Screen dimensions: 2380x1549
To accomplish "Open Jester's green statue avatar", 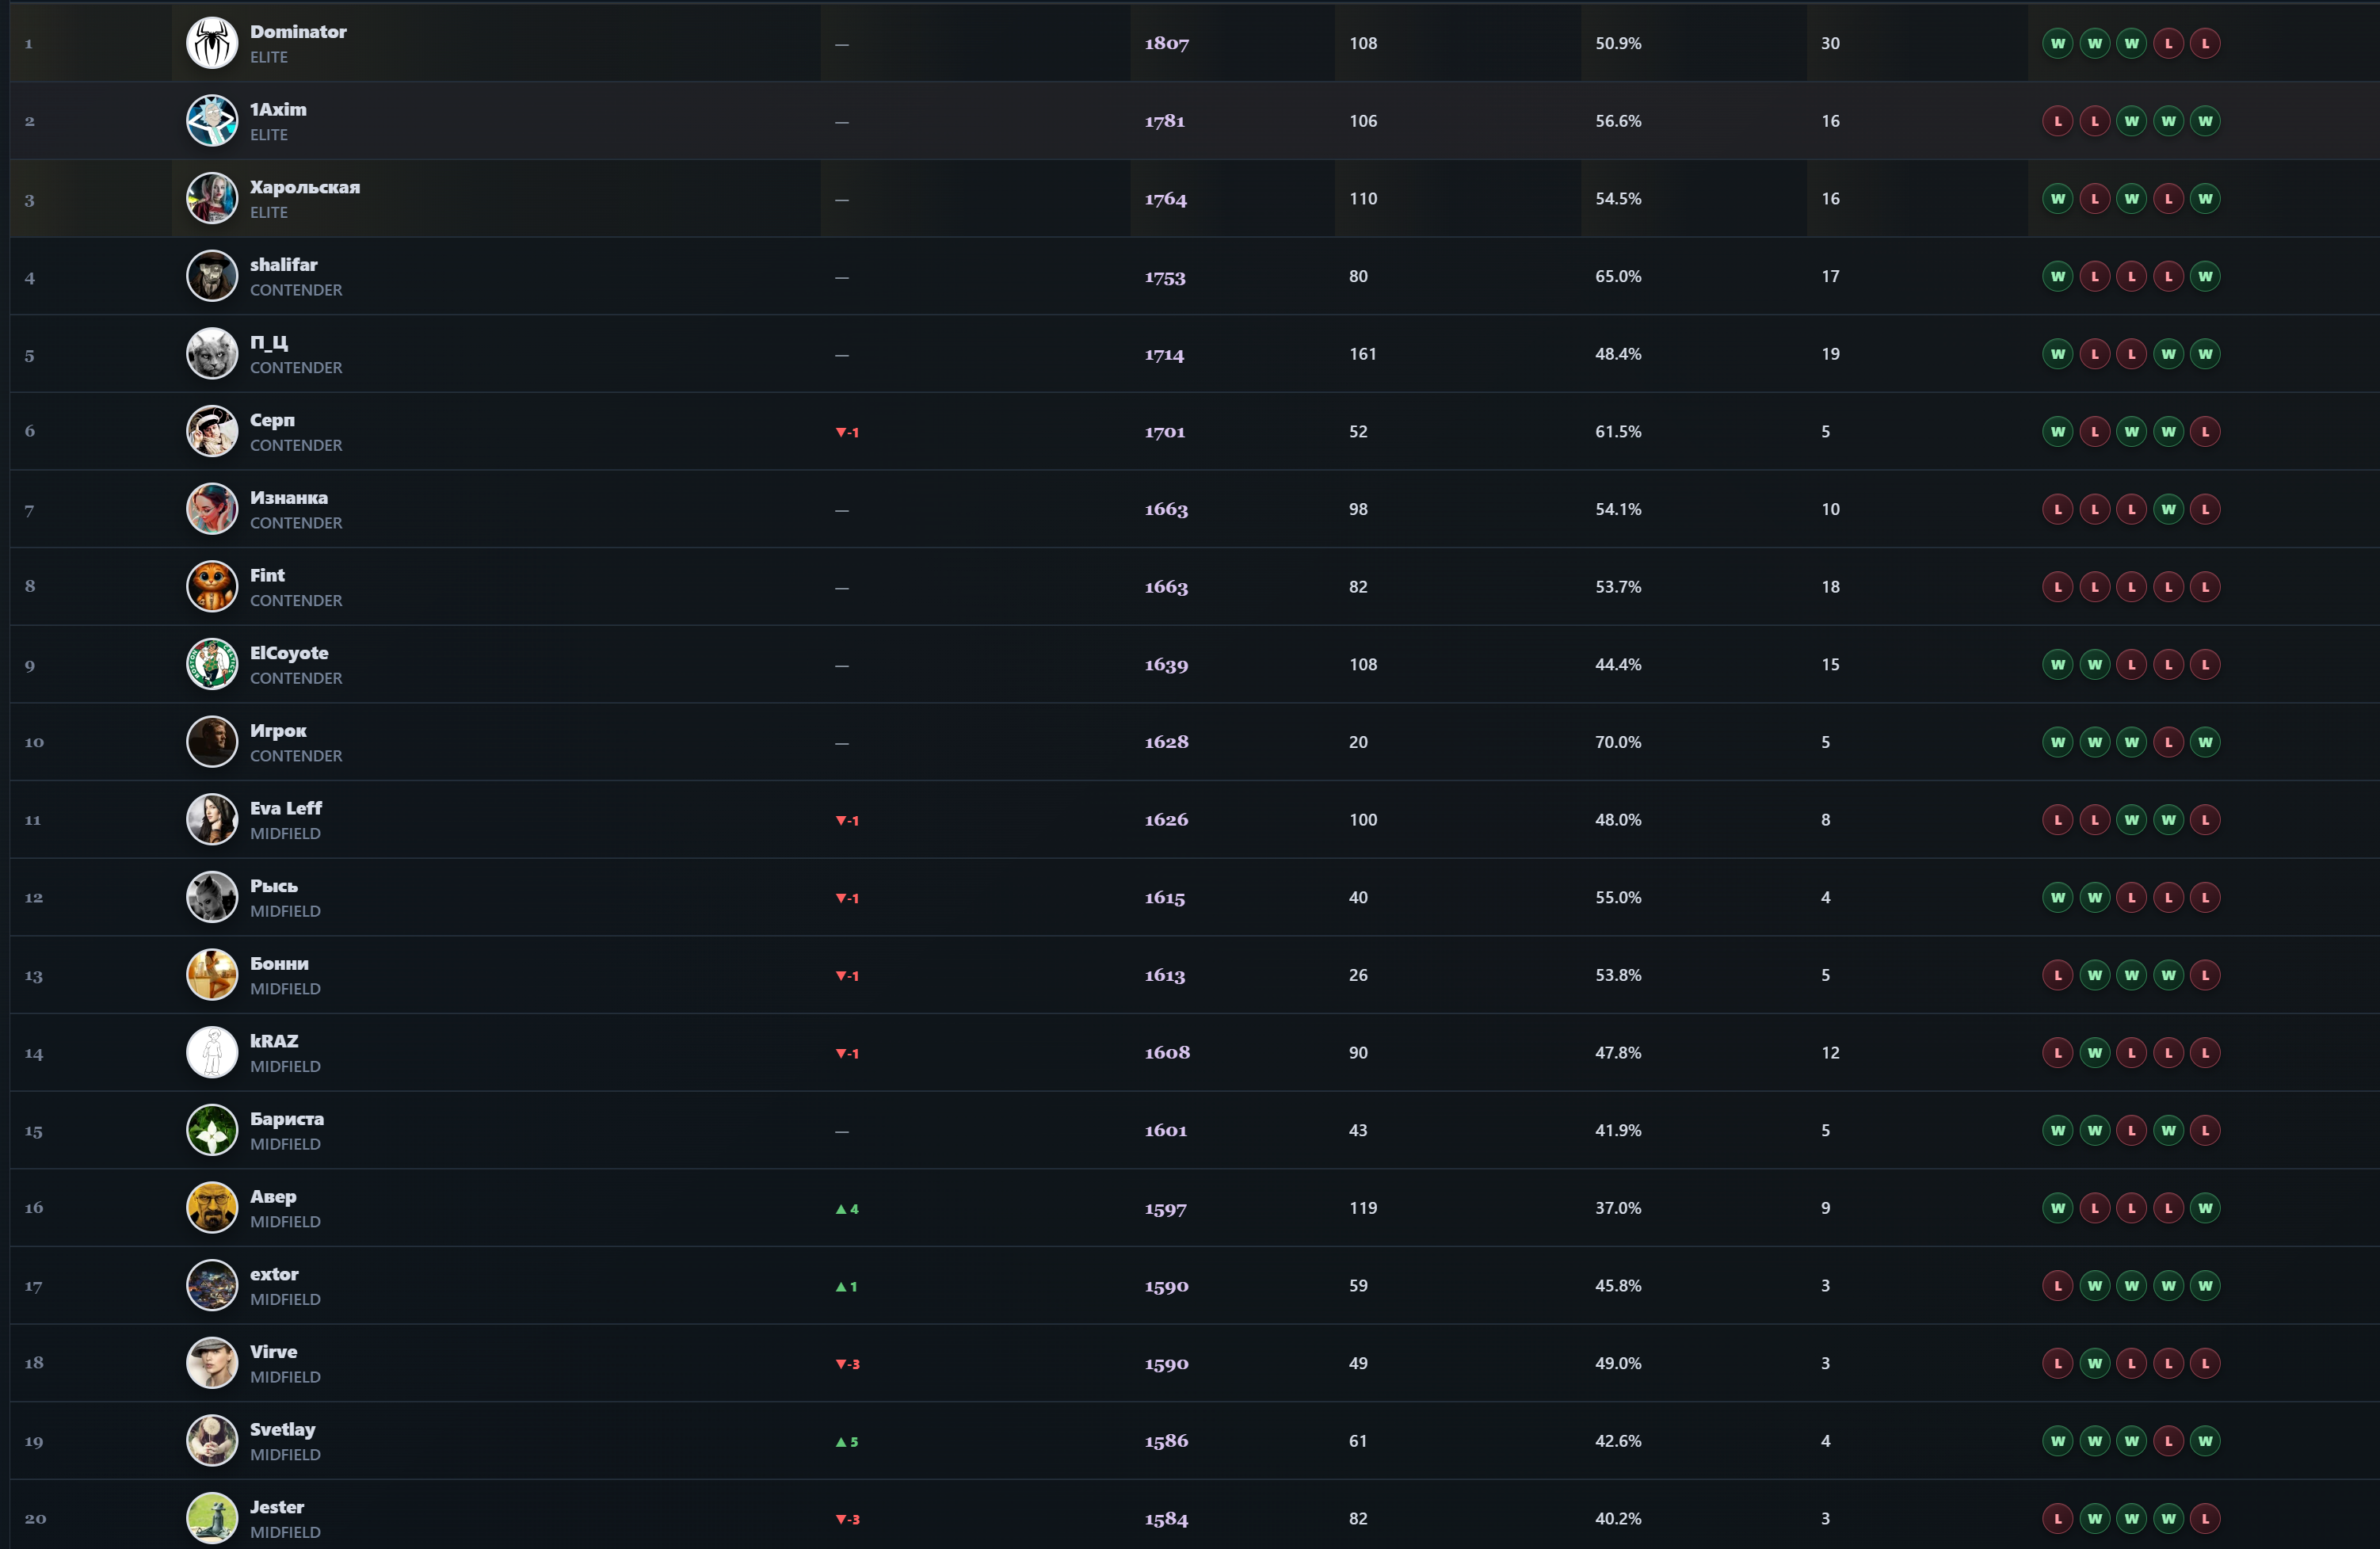I will point(212,1519).
